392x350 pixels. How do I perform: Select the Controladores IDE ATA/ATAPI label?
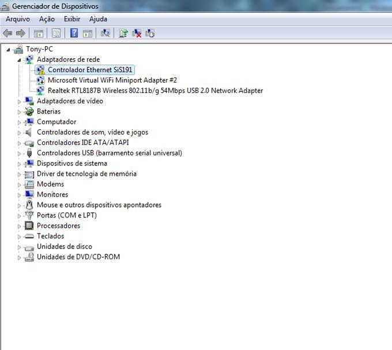click(83, 142)
